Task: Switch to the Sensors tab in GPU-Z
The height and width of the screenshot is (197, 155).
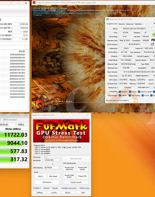Action: (x=122, y=24)
